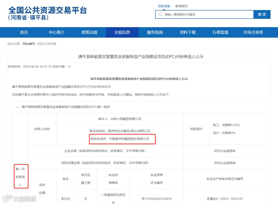Click certificate number 京1112020202104818
278x204 pixels.
(x=157, y=199)
